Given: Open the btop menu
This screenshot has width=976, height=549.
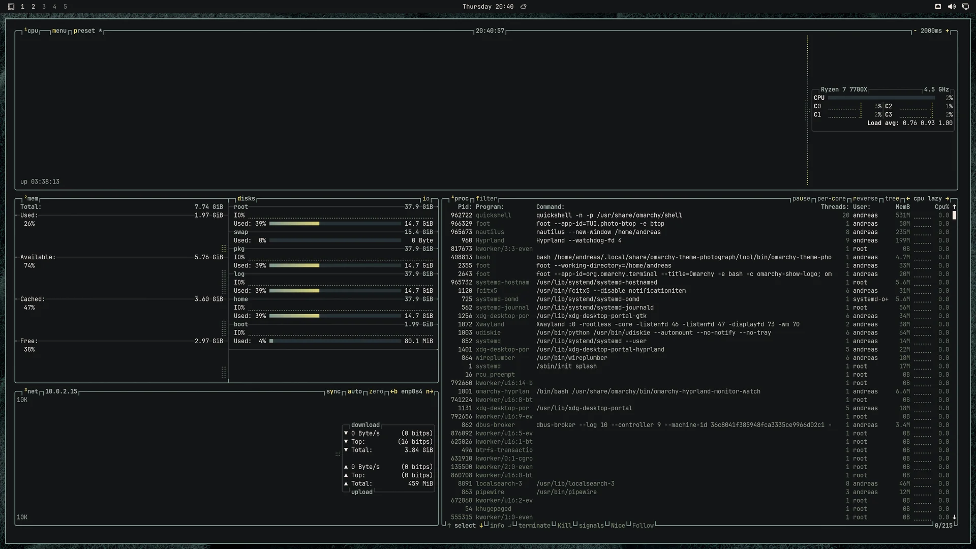Looking at the screenshot, I should coord(59,31).
